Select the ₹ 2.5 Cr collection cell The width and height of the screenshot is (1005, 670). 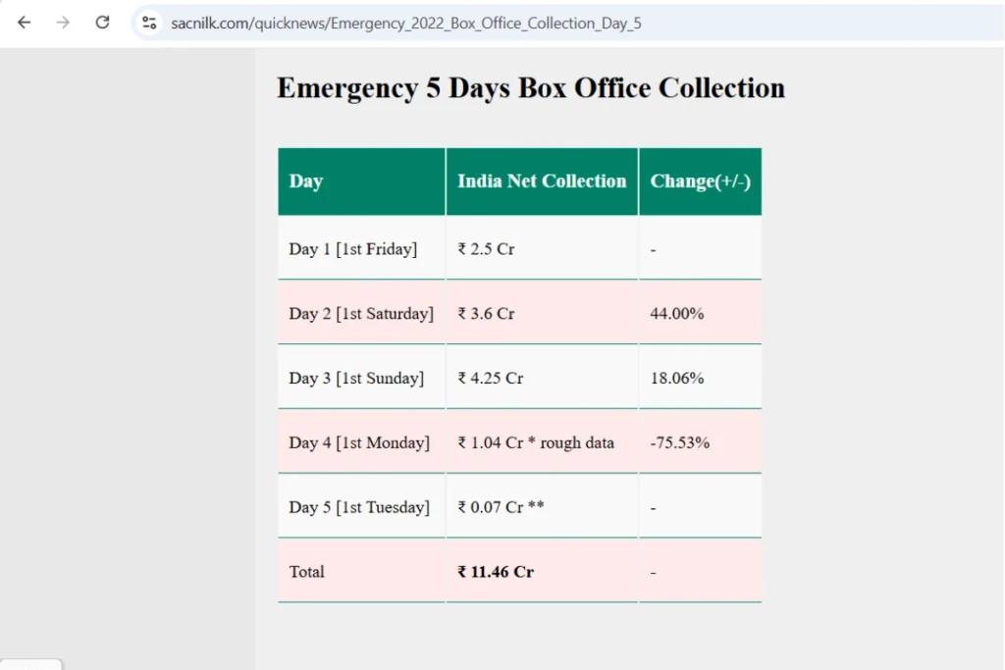(542, 248)
